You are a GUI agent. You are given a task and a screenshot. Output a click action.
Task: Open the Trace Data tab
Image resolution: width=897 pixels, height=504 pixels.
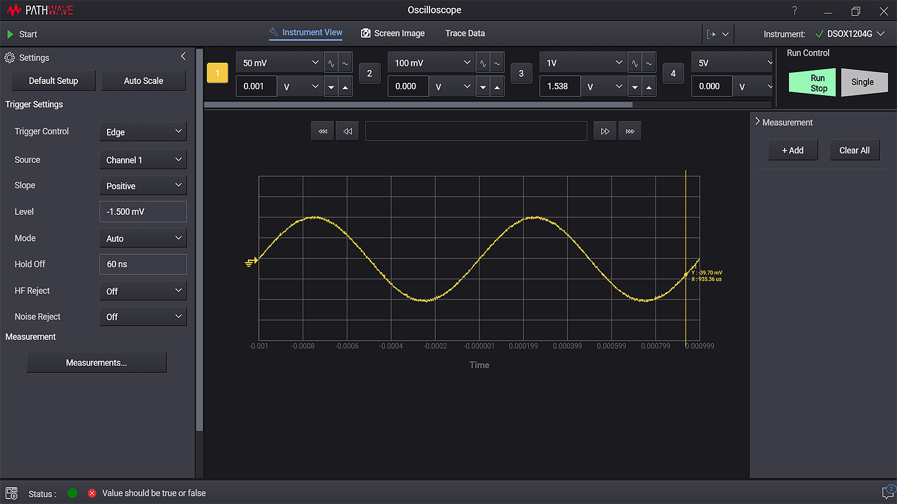[x=465, y=34]
